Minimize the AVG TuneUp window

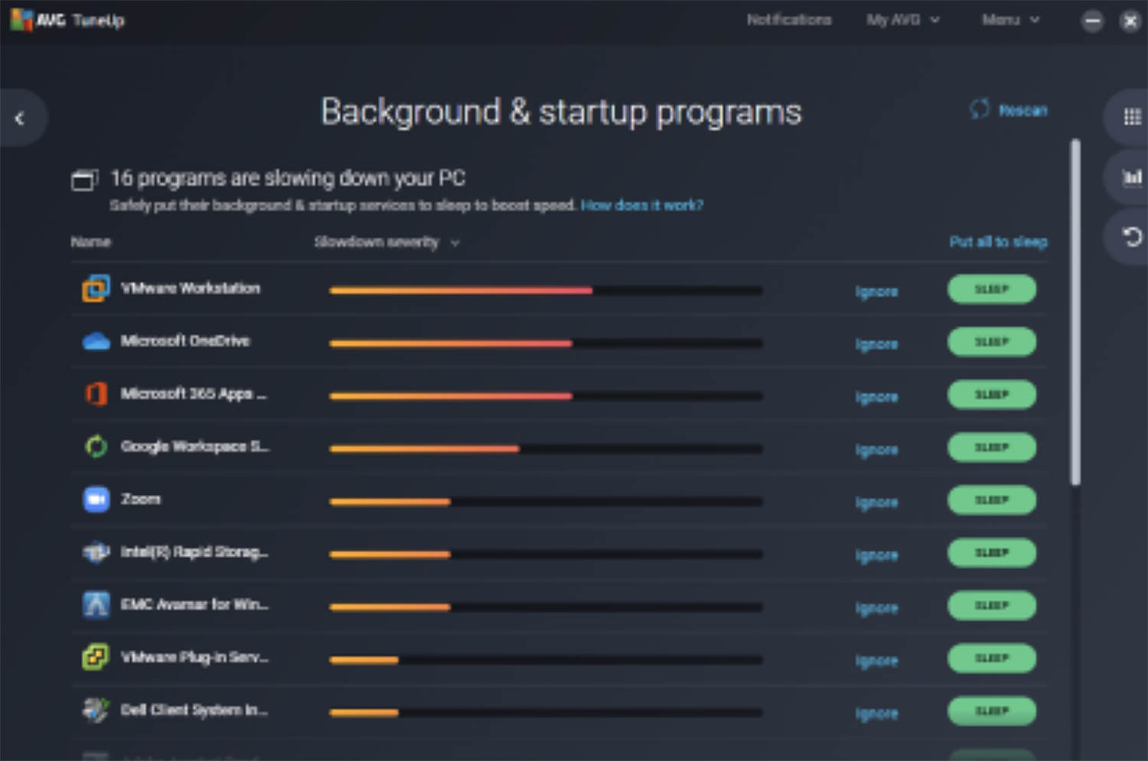(1093, 21)
